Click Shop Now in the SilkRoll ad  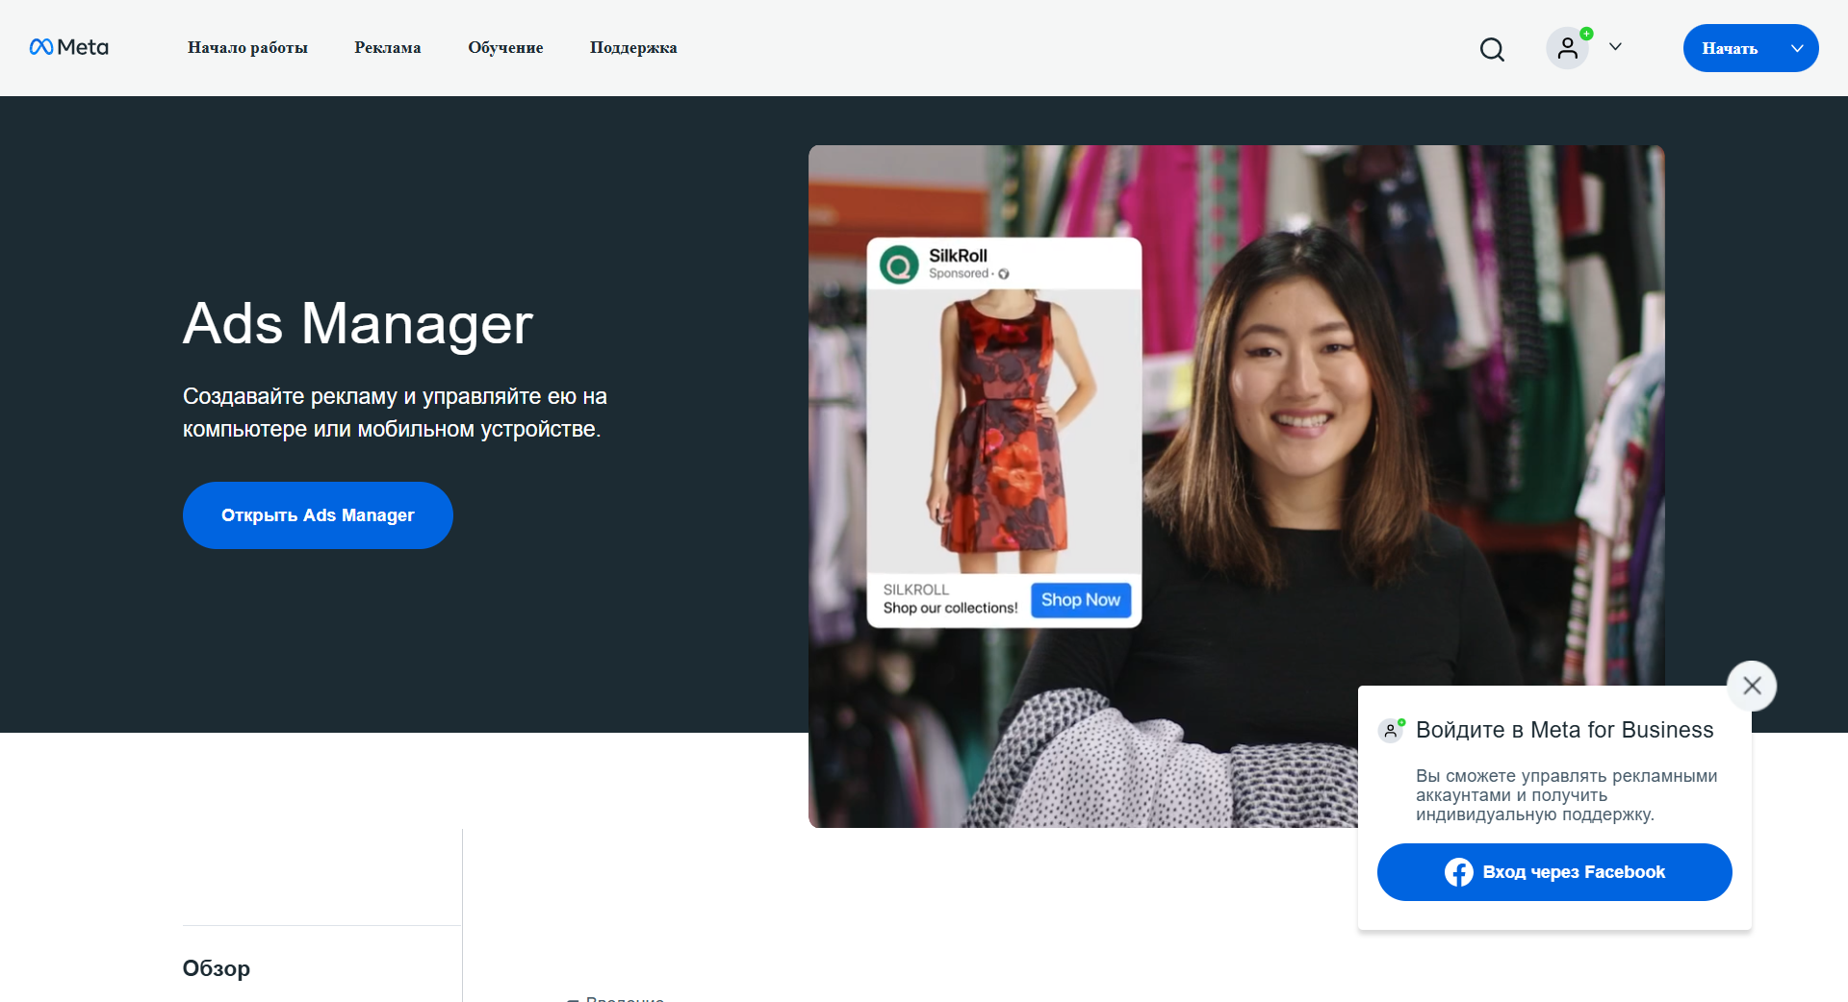click(1080, 600)
